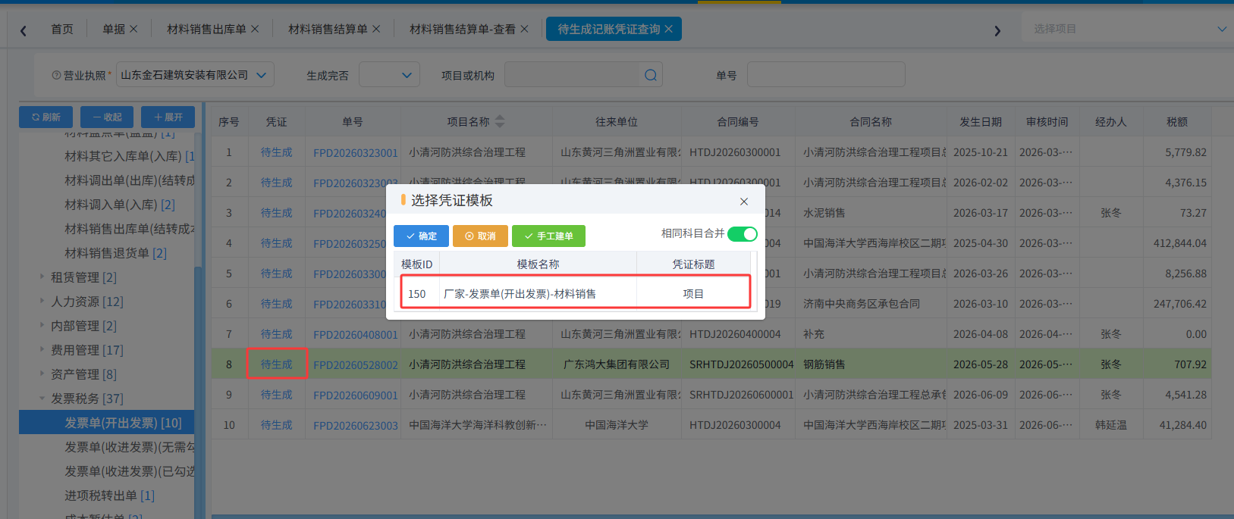Select 进项税转出单 [1] tree item
The image size is (1234, 519).
pyautogui.click(x=109, y=495)
